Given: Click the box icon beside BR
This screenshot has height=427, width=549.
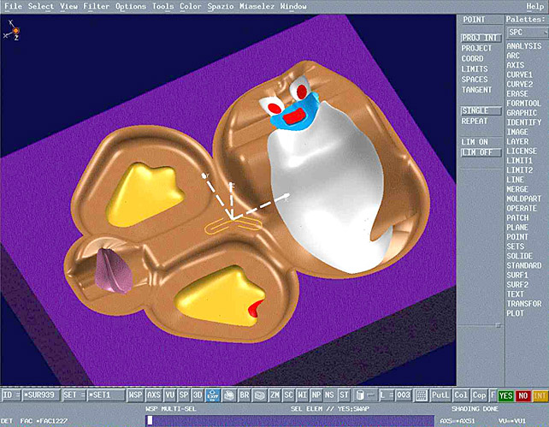Looking at the screenshot, I should pyautogui.click(x=259, y=395).
